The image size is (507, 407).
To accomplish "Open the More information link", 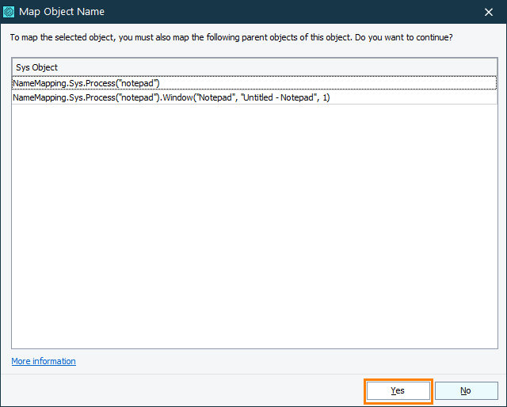I will pyautogui.click(x=44, y=361).
